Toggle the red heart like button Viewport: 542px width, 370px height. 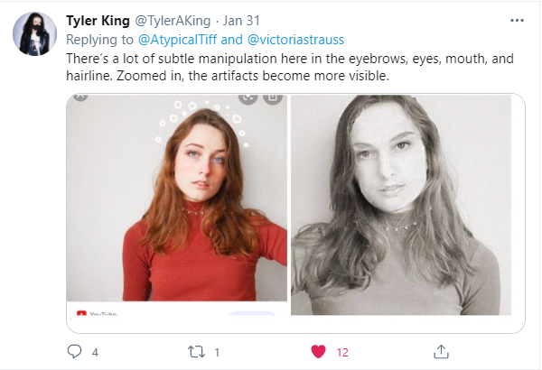pos(318,350)
